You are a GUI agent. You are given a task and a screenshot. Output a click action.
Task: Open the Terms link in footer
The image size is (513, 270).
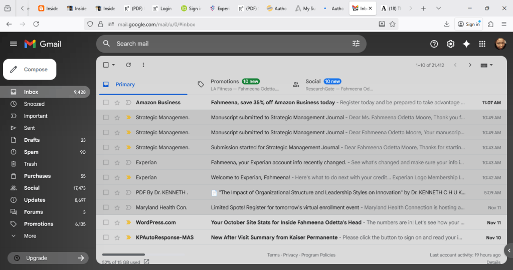click(x=273, y=255)
